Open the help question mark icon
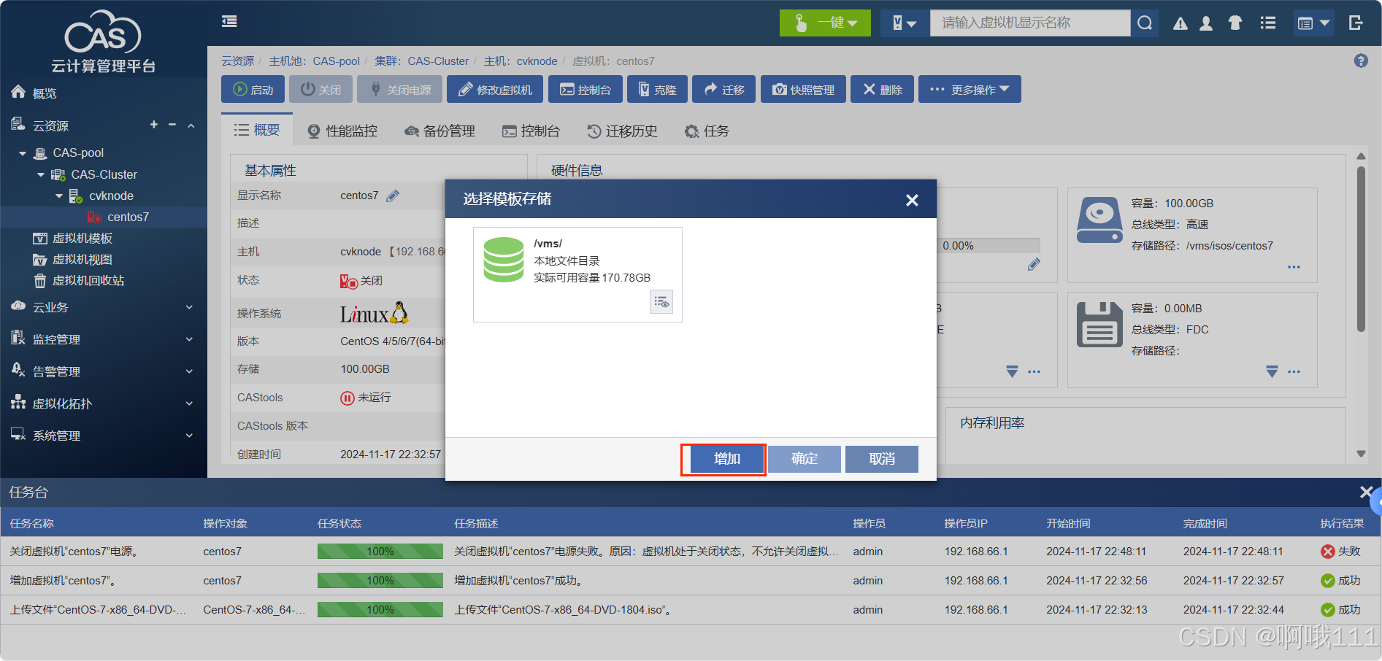This screenshot has width=1382, height=661. coord(1361,61)
